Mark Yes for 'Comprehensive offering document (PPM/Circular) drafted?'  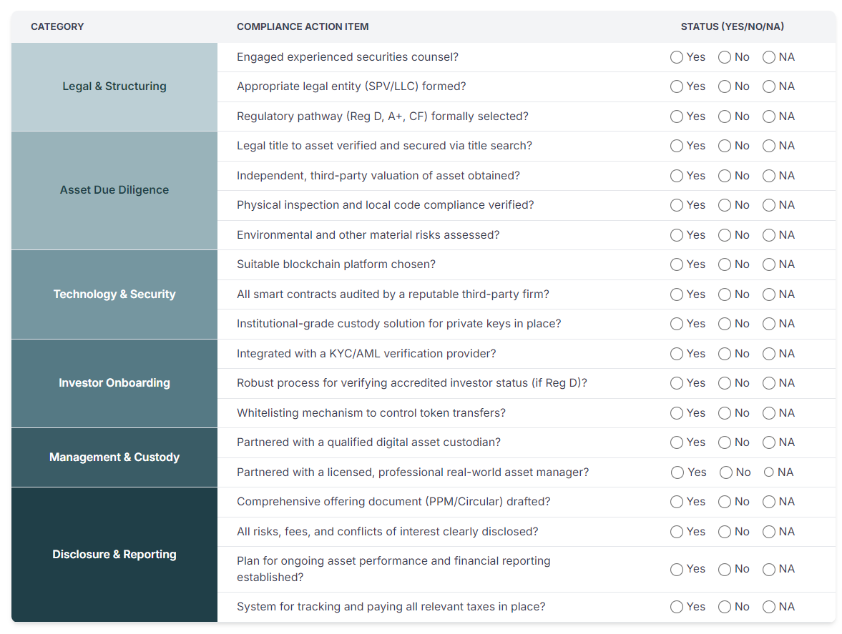point(677,502)
